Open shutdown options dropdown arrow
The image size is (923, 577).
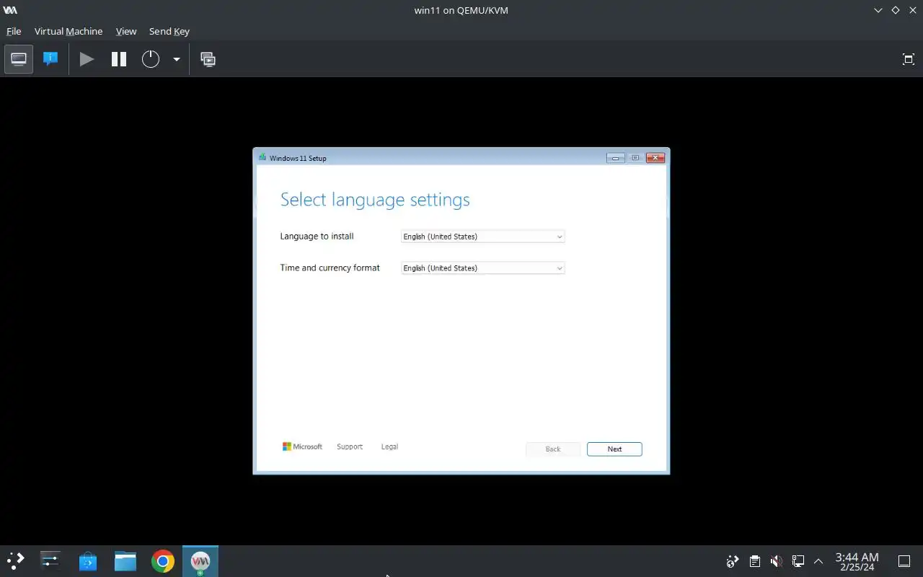click(176, 59)
